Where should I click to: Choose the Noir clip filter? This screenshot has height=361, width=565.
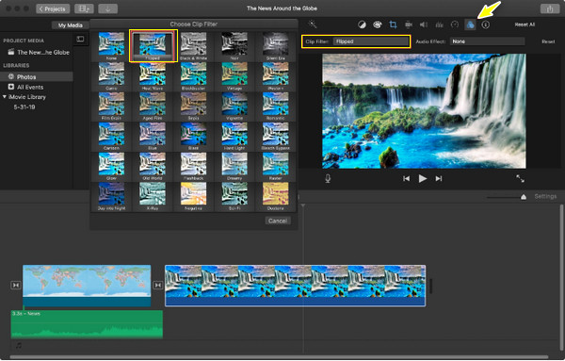pos(234,46)
